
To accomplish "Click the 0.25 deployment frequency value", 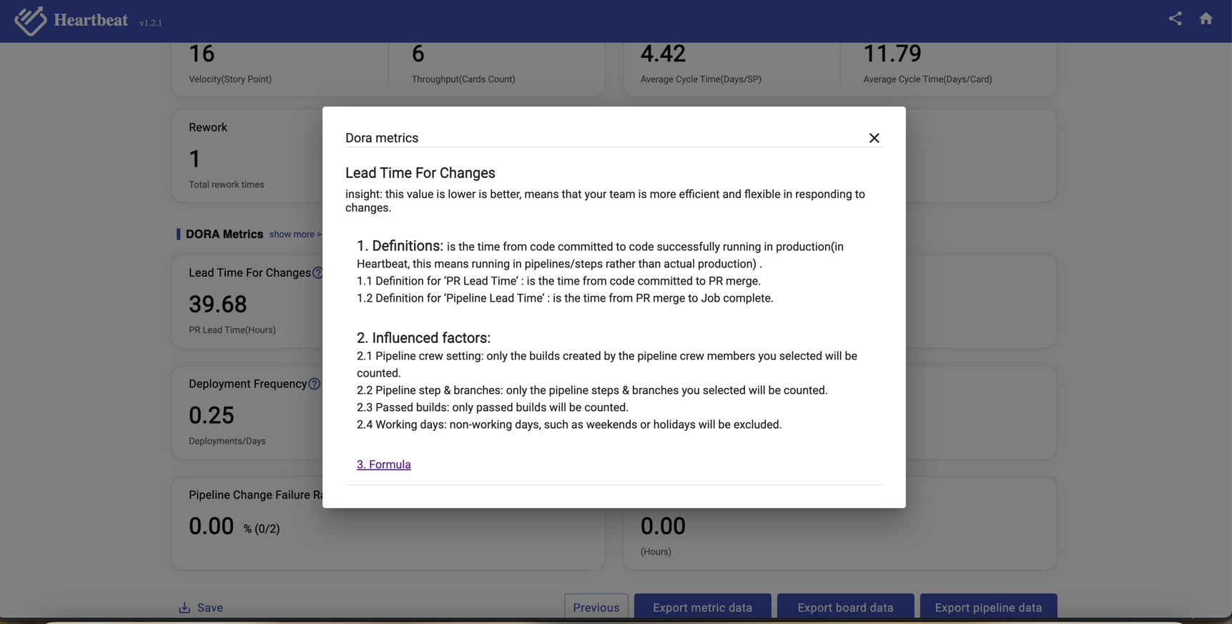I will (212, 415).
